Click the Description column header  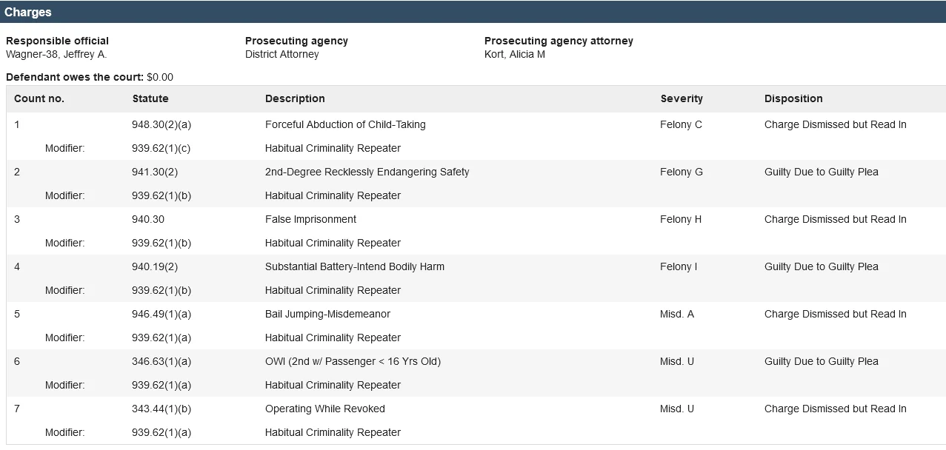point(295,98)
